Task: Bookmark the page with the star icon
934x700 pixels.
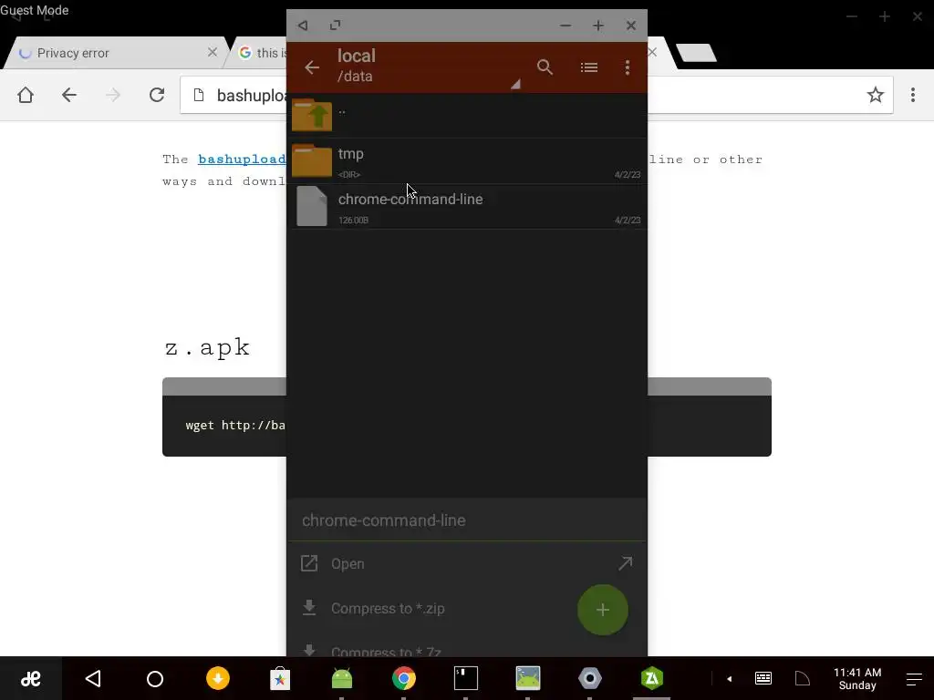Action: click(875, 95)
